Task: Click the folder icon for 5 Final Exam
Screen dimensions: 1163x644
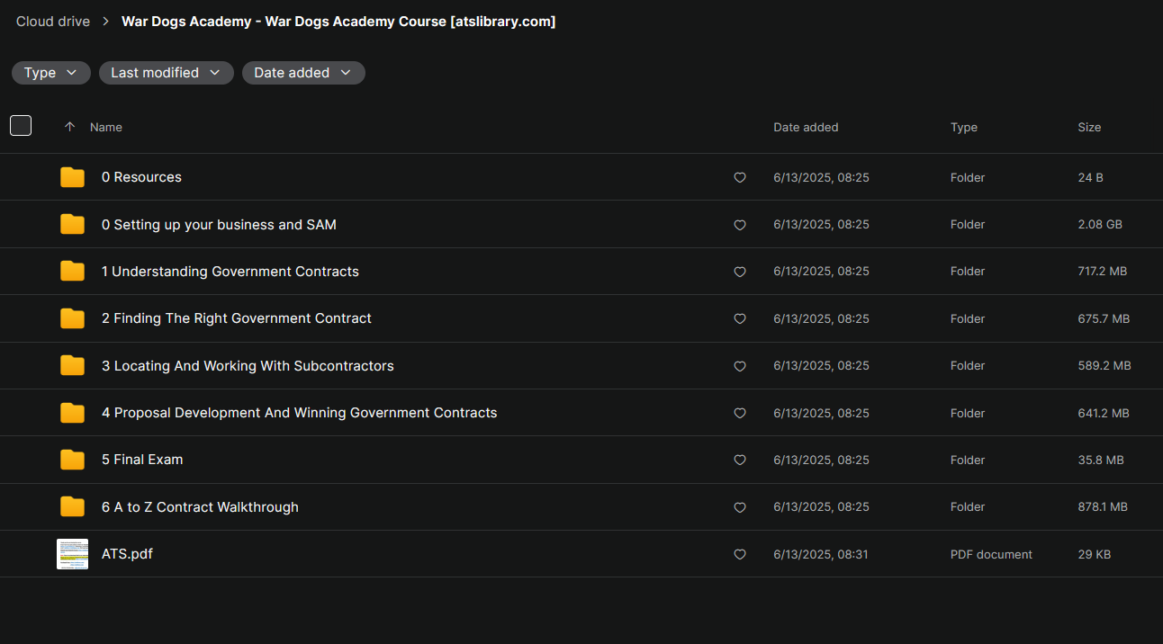Action: [72, 460]
